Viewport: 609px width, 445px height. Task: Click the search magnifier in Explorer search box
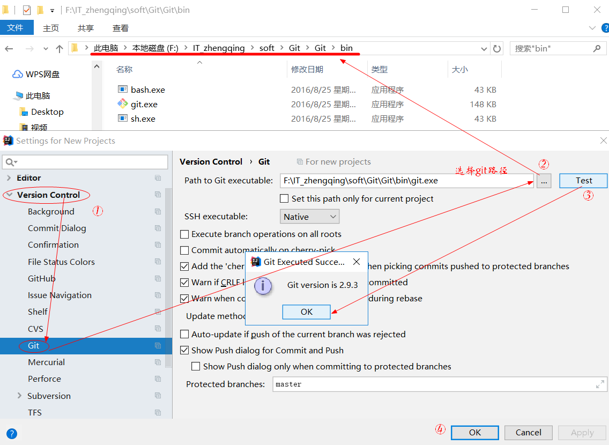click(597, 49)
